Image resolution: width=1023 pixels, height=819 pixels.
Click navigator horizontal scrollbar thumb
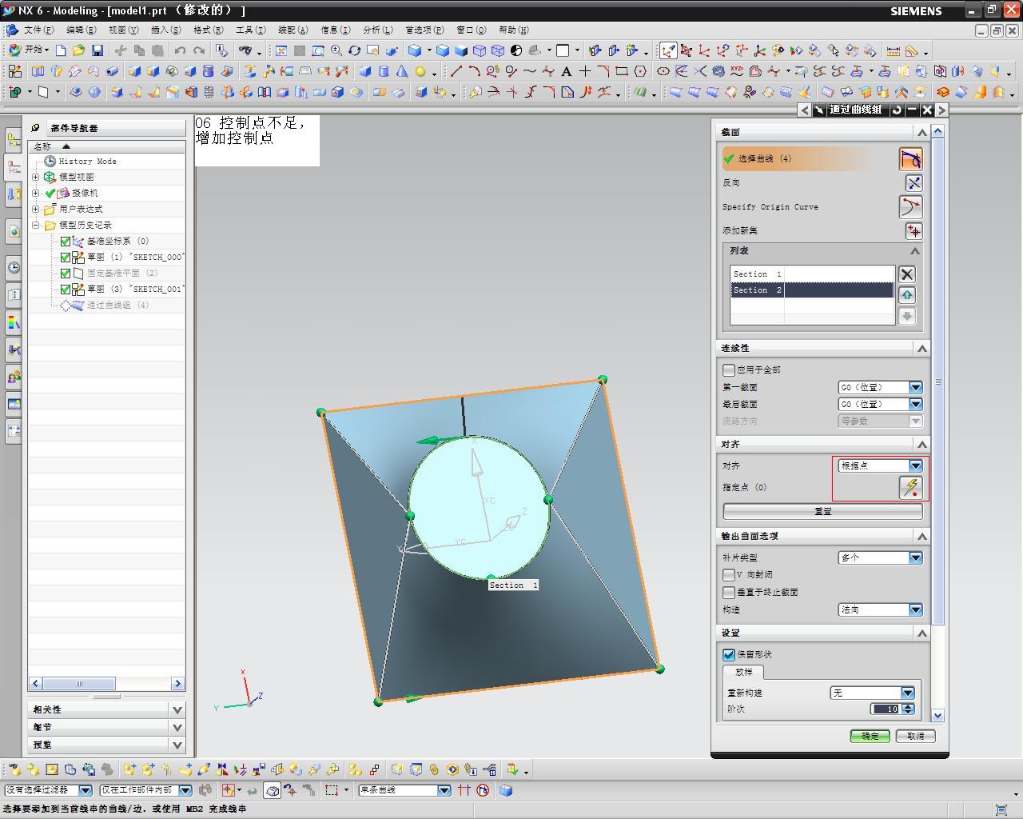(79, 683)
